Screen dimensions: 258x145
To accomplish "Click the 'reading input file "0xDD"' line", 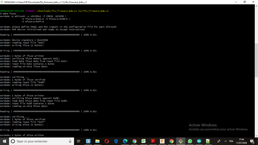I will point(23,82).
